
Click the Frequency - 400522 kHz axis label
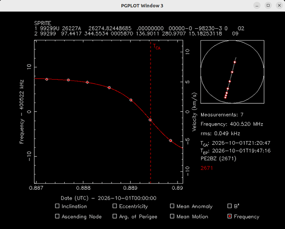pos(22,112)
